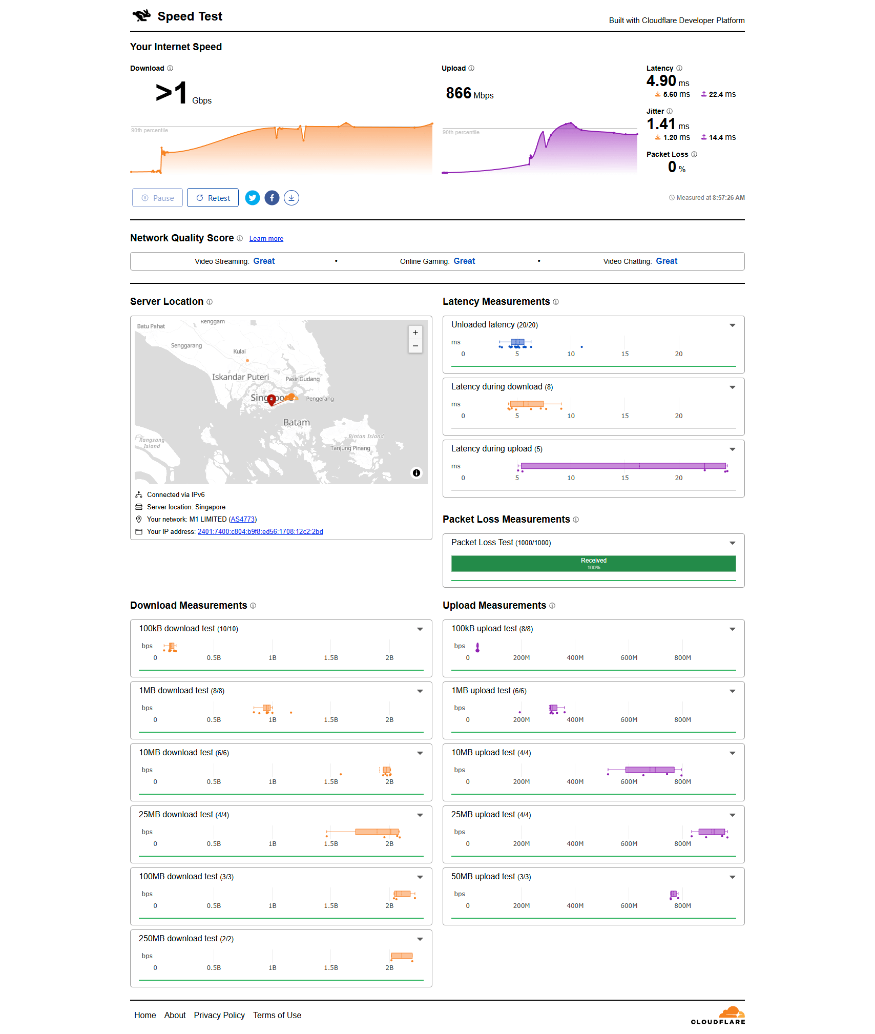Expand the Unloaded latency panel
Image resolution: width=875 pixels, height=1034 pixels.
[x=732, y=325]
